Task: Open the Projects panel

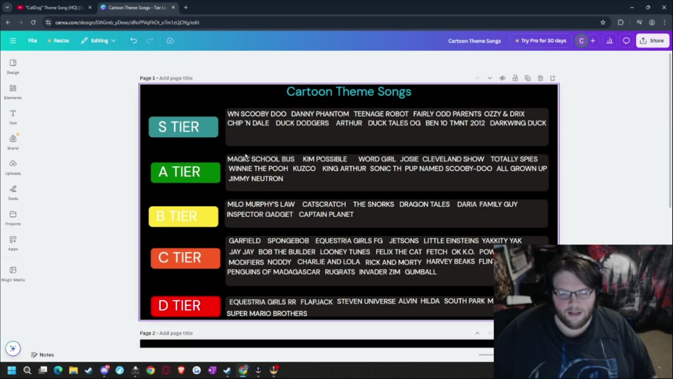Action: 13,218
